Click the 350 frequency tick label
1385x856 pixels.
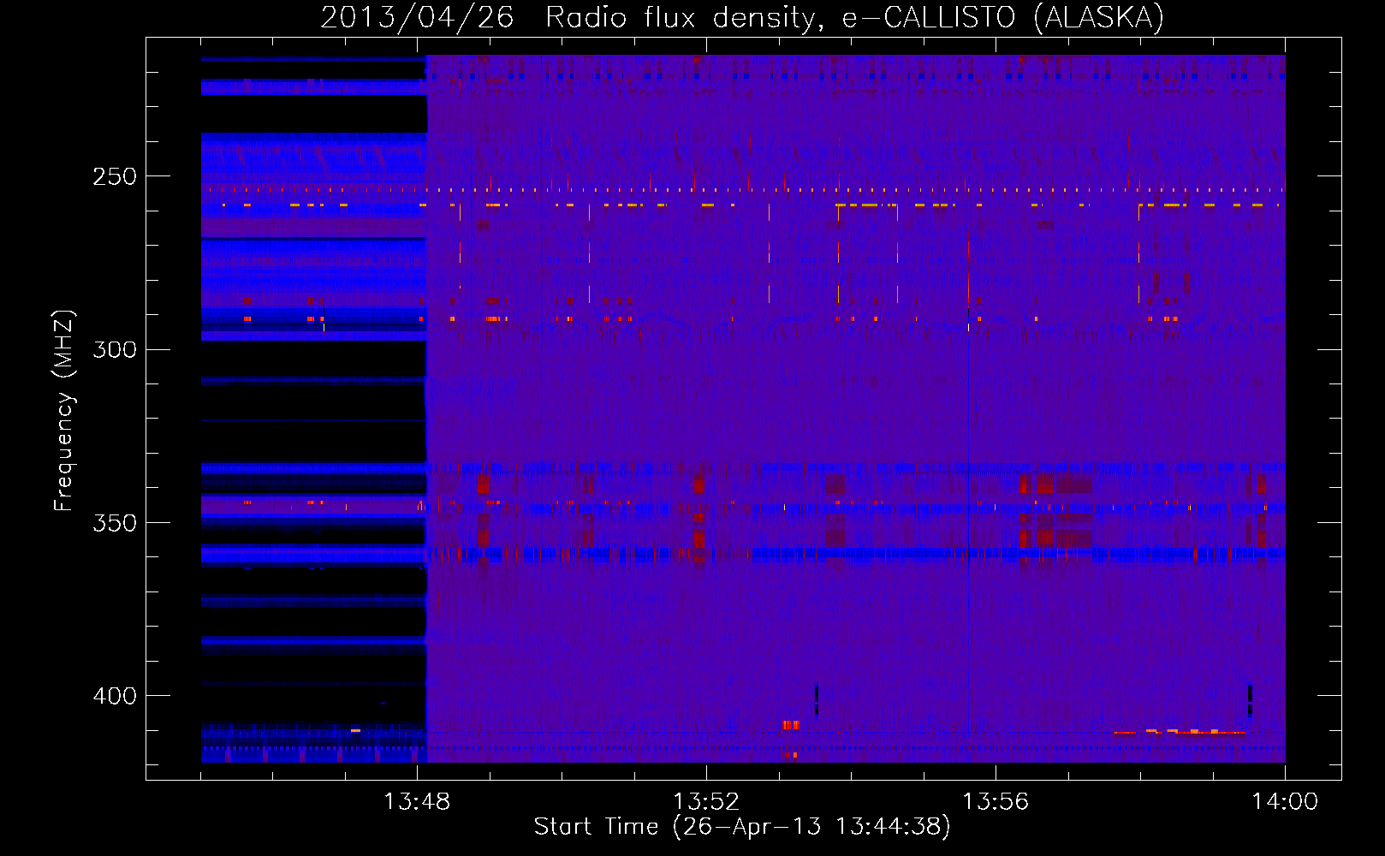click(115, 522)
